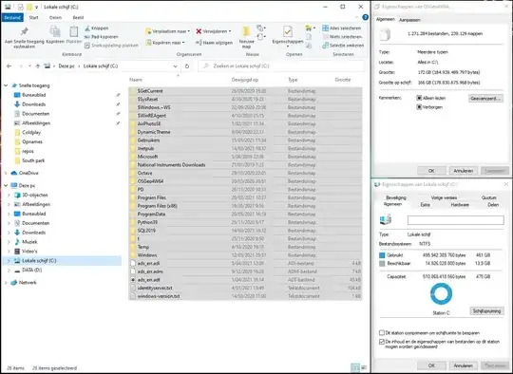The height and width of the screenshot is (374, 513).
Task: Switch to the Beeld ribbon tab
Action: click(x=78, y=18)
